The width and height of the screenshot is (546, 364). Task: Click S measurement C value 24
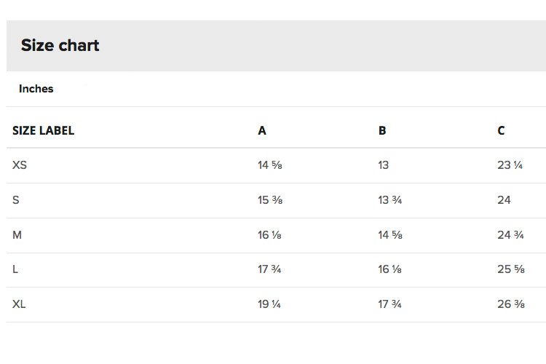pos(504,200)
